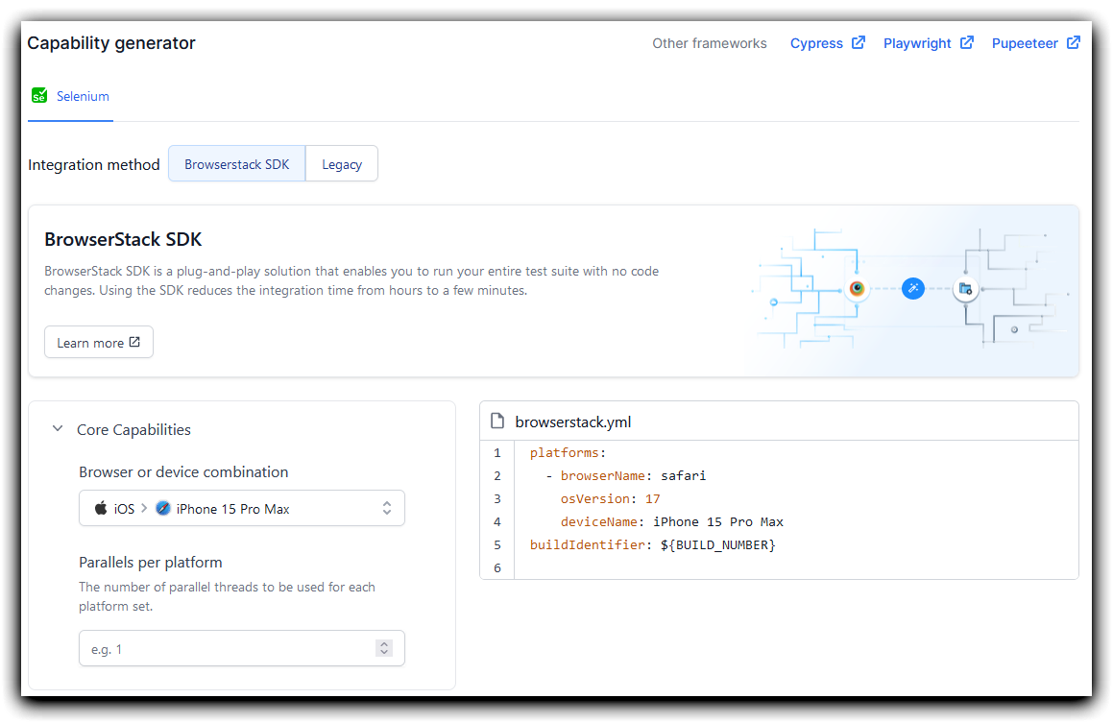Viewport: 1113px width, 723px height.
Task: Click the BrowserStack eye logo in illustration
Action: point(857,288)
